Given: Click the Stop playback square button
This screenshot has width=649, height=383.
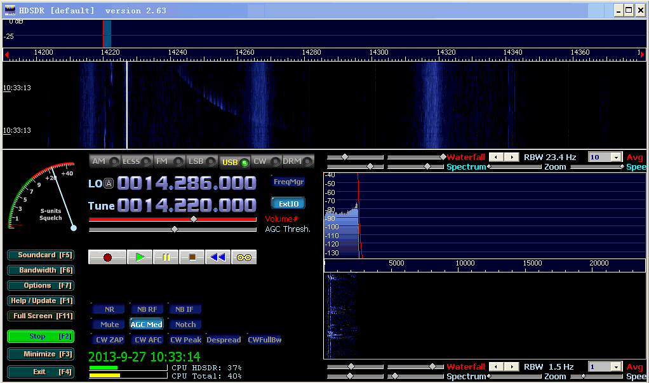Looking at the screenshot, I should click(192, 257).
